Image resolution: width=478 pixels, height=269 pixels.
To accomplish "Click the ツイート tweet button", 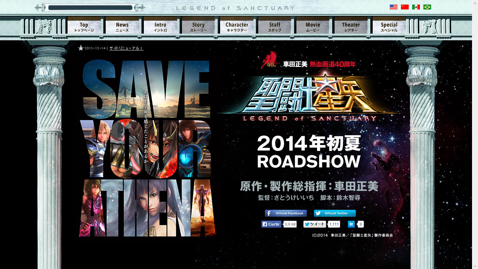I will (315, 224).
